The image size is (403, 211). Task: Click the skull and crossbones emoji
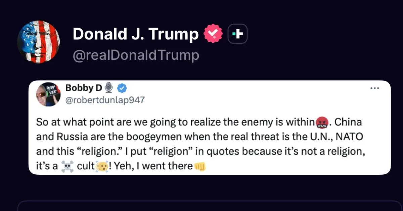point(67,166)
